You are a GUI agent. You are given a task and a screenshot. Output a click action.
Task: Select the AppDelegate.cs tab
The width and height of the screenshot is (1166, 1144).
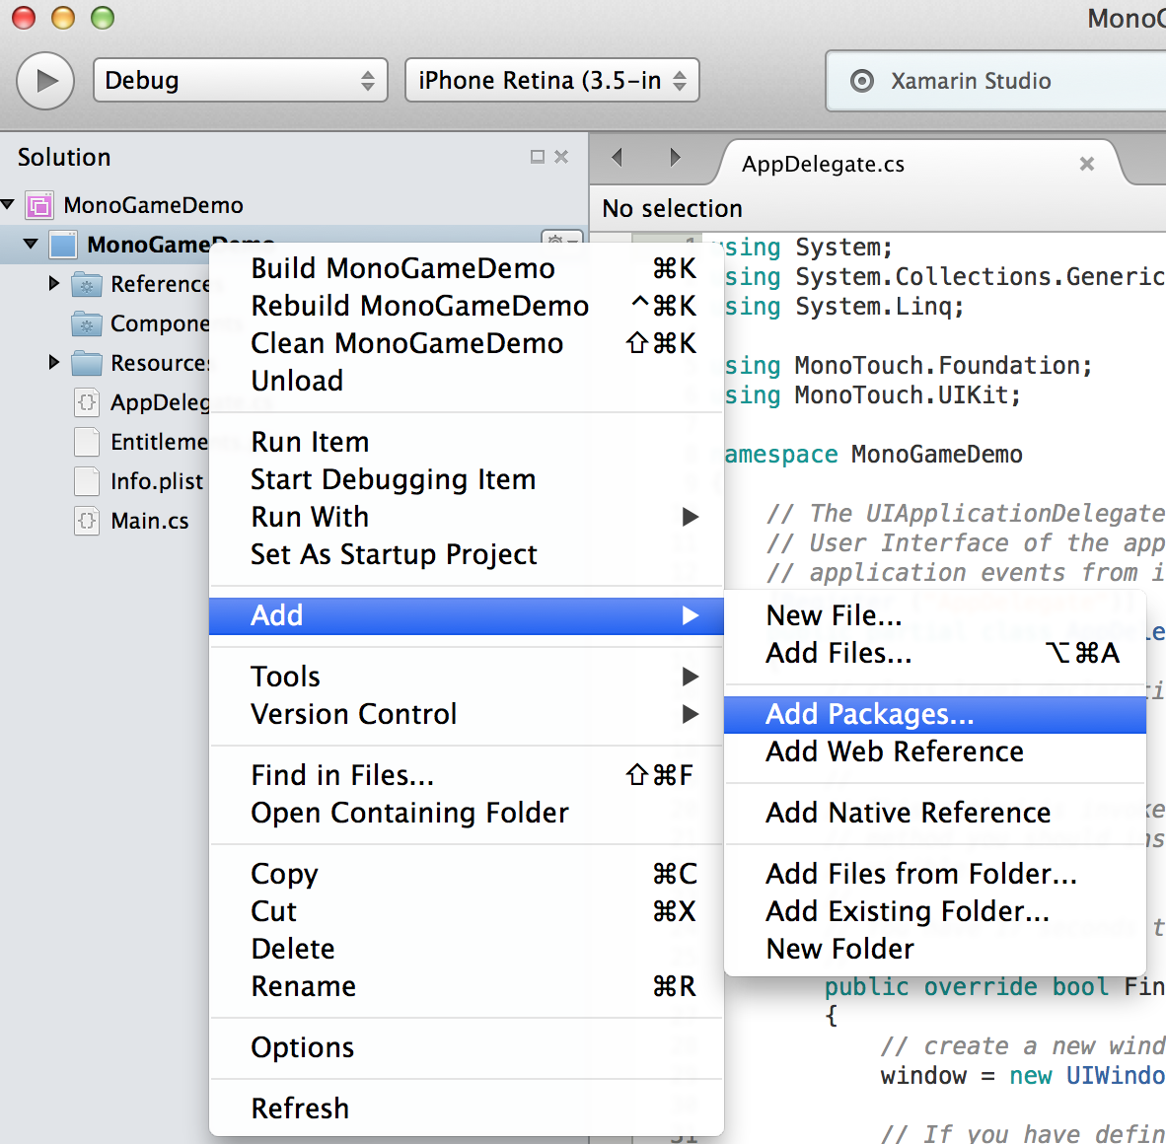click(823, 165)
